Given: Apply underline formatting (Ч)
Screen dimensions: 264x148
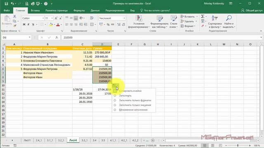Looking at the screenshot, I should 33,25.
